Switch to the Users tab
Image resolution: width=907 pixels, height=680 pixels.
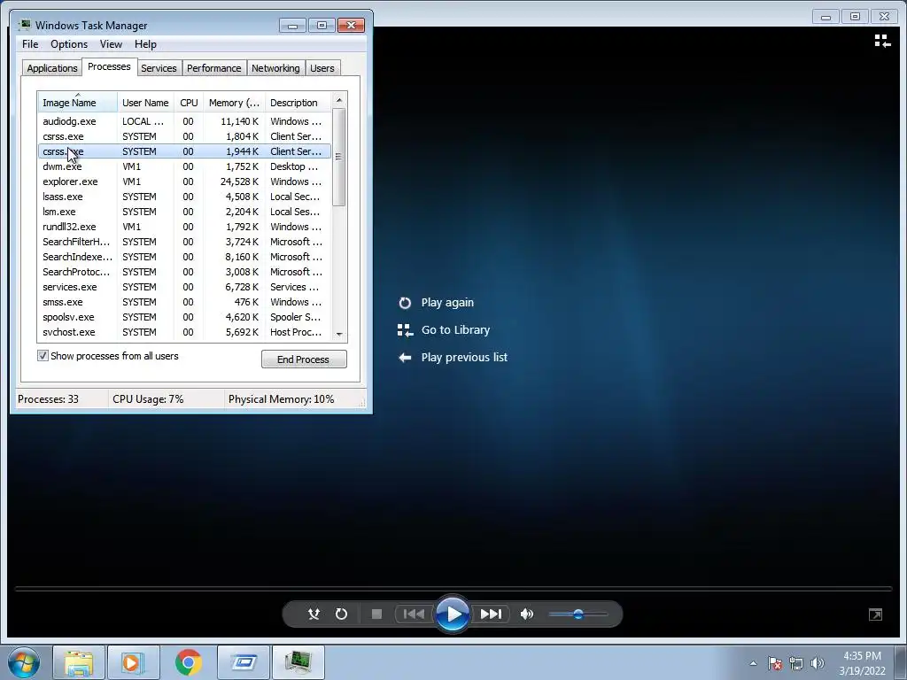pos(322,68)
